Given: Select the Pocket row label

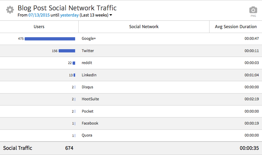Looking at the screenshot, I should [87, 111].
